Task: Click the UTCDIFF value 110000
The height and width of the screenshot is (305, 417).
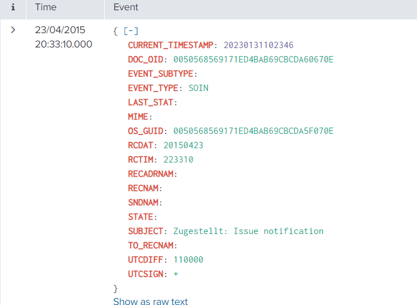Action: tap(188, 260)
